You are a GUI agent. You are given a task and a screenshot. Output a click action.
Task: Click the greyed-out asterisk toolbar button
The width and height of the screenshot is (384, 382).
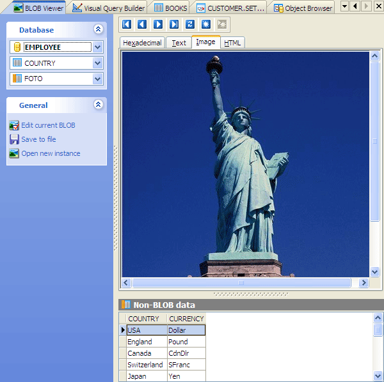click(x=222, y=24)
